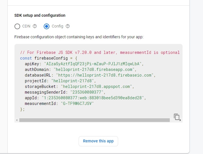Select the Config radio option
The height and width of the screenshot is (154, 203).
47,26
